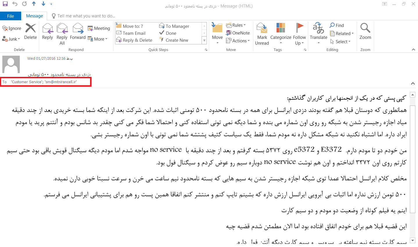Forward this email message

(x=78, y=31)
